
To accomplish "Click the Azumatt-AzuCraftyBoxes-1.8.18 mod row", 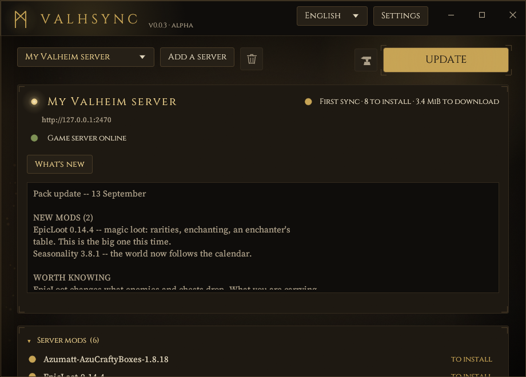I will (263, 359).
